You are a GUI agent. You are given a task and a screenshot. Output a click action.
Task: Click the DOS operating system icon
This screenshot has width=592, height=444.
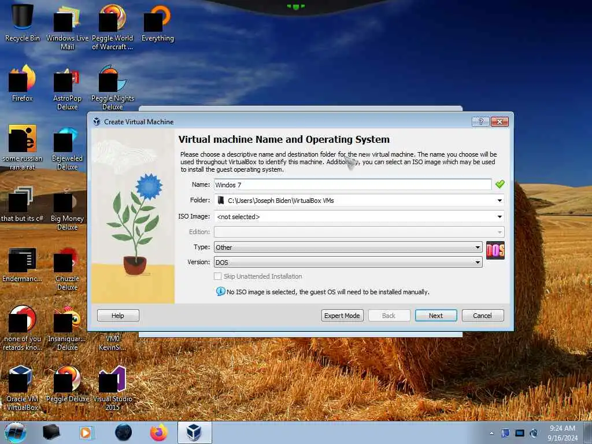[x=495, y=250]
